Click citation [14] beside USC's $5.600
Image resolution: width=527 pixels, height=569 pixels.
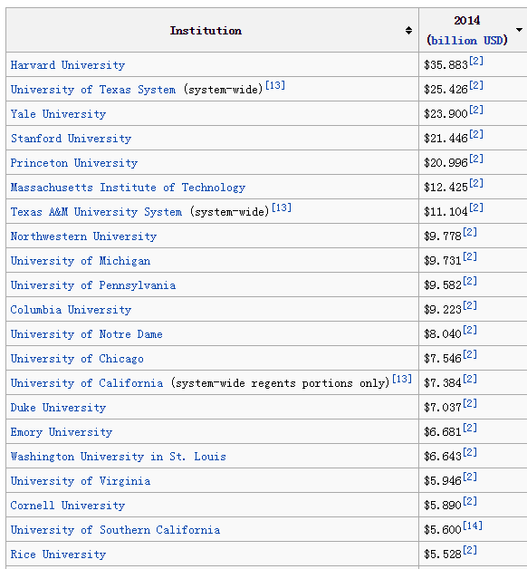coord(473,526)
